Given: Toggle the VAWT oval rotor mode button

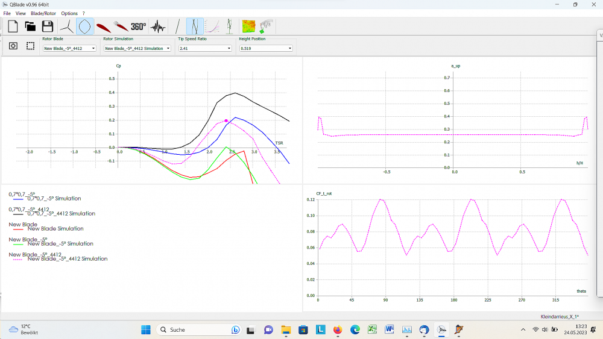Looking at the screenshot, I should point(85,26).
